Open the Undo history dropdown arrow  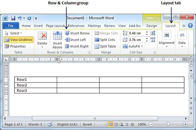click(24, 18)
